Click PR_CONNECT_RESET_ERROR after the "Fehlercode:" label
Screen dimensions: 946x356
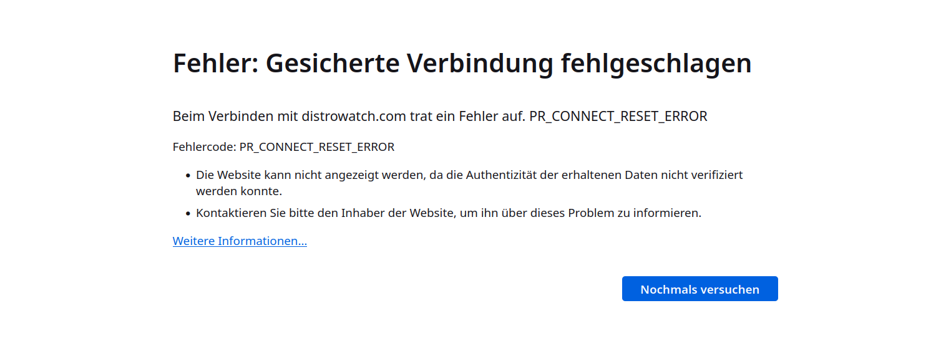[x=317, y=147]
